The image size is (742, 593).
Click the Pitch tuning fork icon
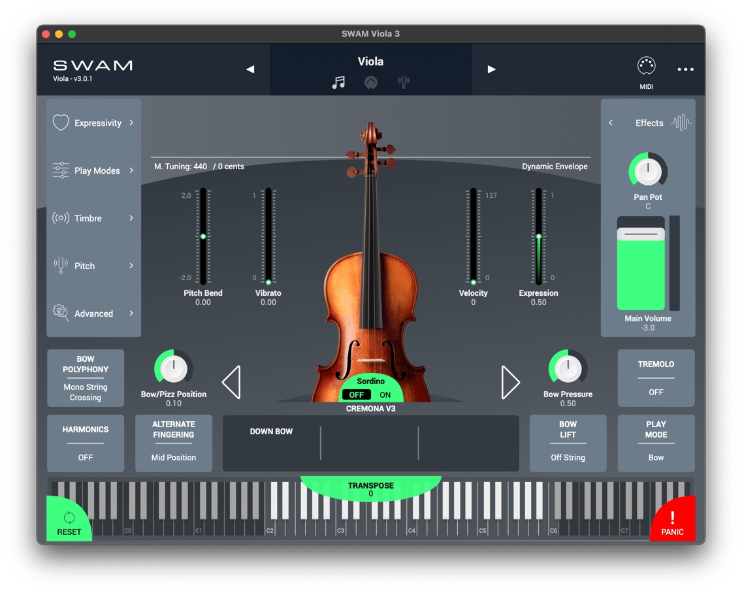[61, 266]
